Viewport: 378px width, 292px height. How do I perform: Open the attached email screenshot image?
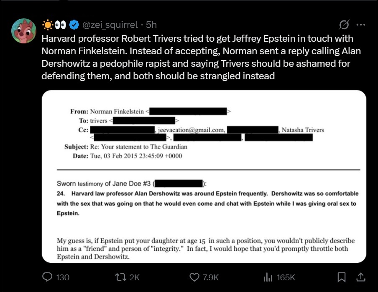204,176
